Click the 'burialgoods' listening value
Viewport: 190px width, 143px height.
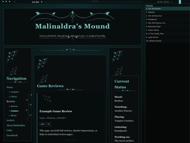click(121, 131)
